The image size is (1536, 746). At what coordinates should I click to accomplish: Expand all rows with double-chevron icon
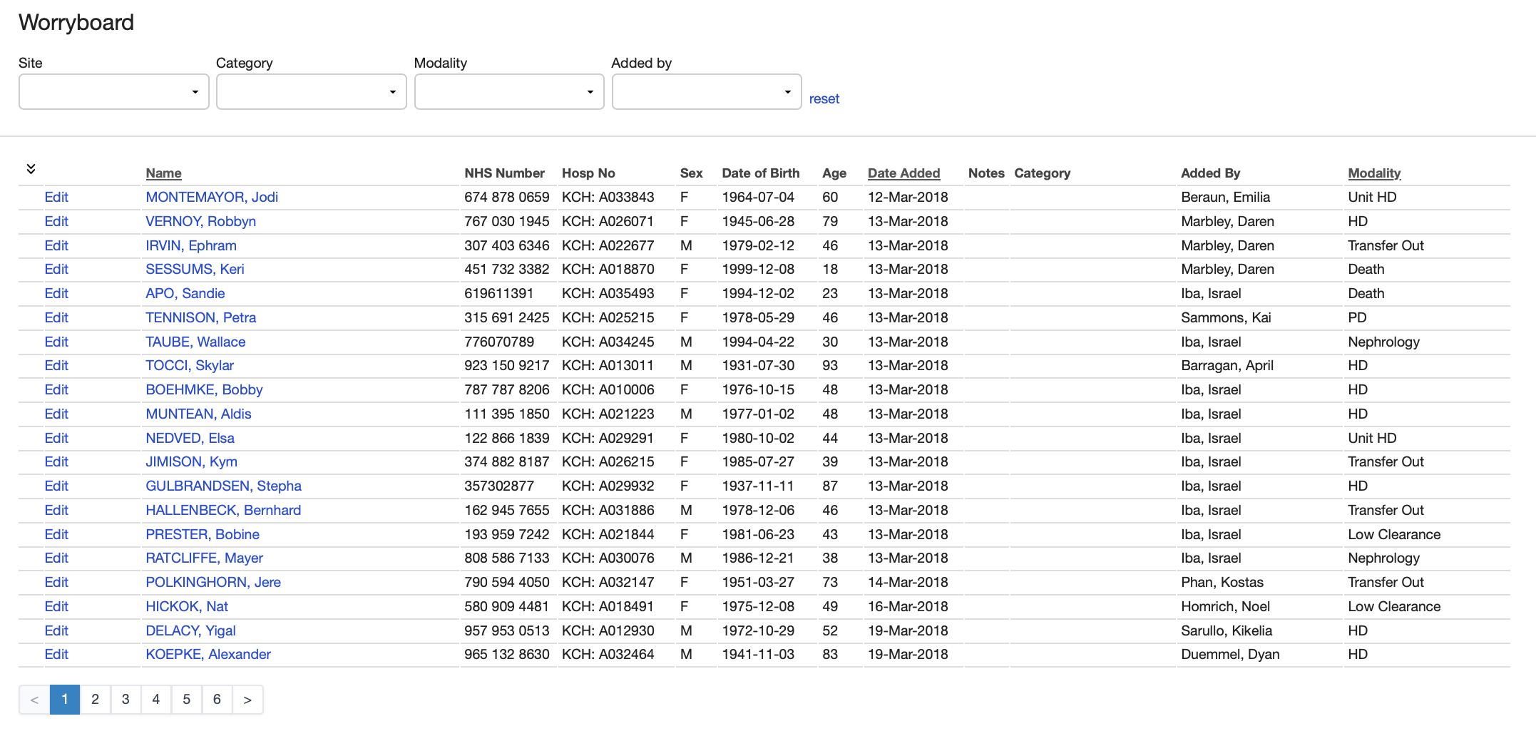pyautogui.click(x=31, y=169)
